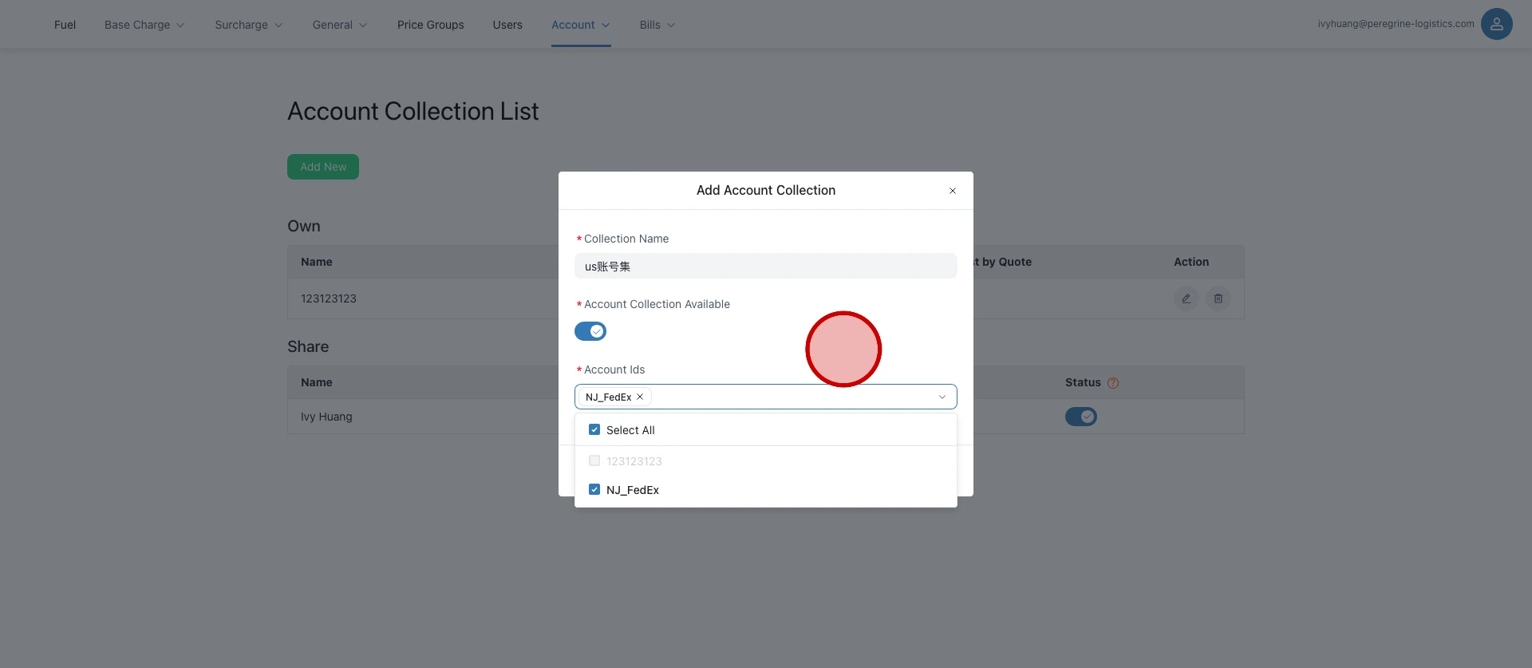The image size is (1532, 668).
Task: Click the Status help question mark icon
Action: [x=1113, y=383]
